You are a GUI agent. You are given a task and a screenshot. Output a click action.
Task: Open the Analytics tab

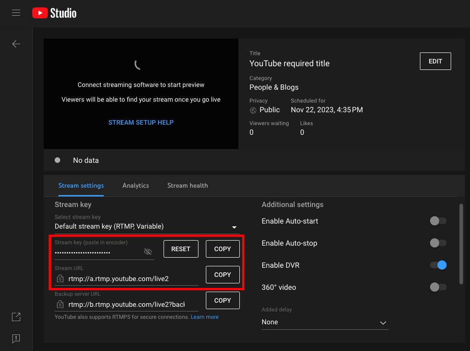[136, 185]
